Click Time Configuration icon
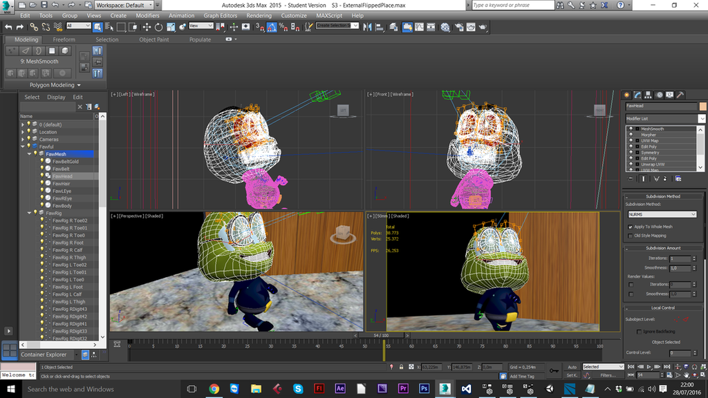This screenshot has width=708, height=398. click(x=669, y=375)
